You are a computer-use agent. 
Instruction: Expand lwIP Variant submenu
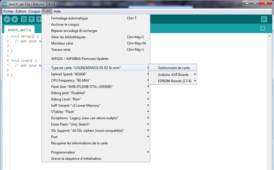click(96, 106)
